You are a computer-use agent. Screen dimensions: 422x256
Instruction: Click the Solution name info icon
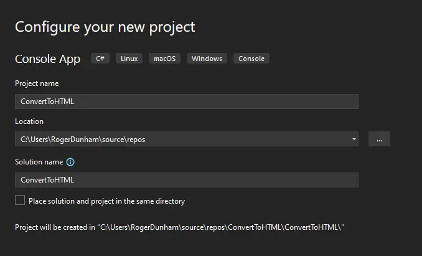[x=70, y=162]
